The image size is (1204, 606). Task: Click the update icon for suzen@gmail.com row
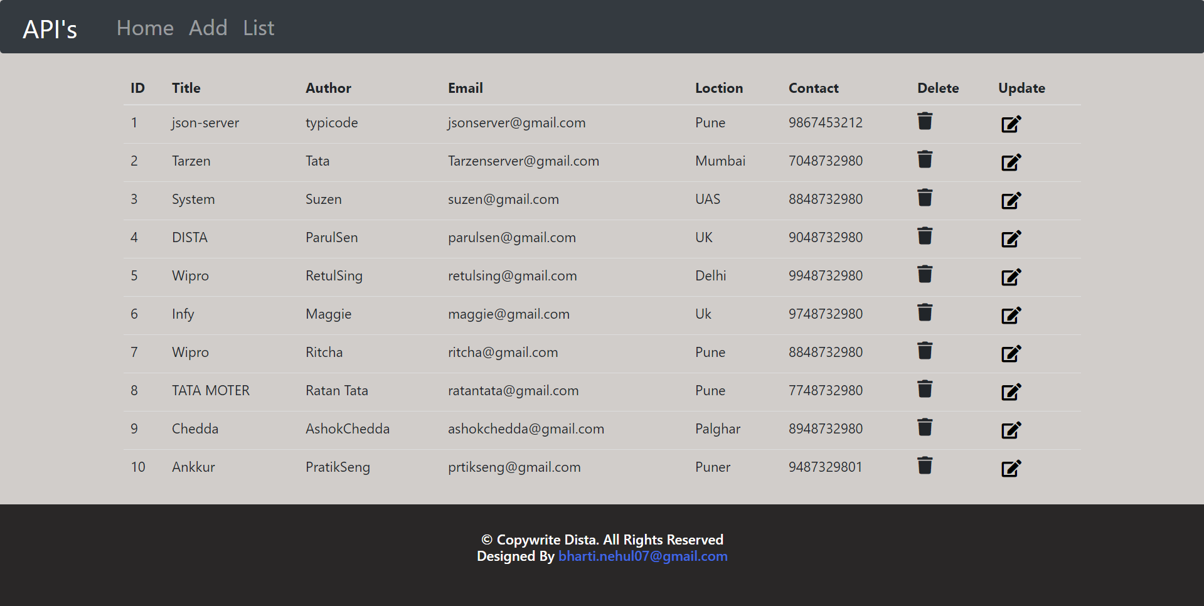(x=1010, y=201)
